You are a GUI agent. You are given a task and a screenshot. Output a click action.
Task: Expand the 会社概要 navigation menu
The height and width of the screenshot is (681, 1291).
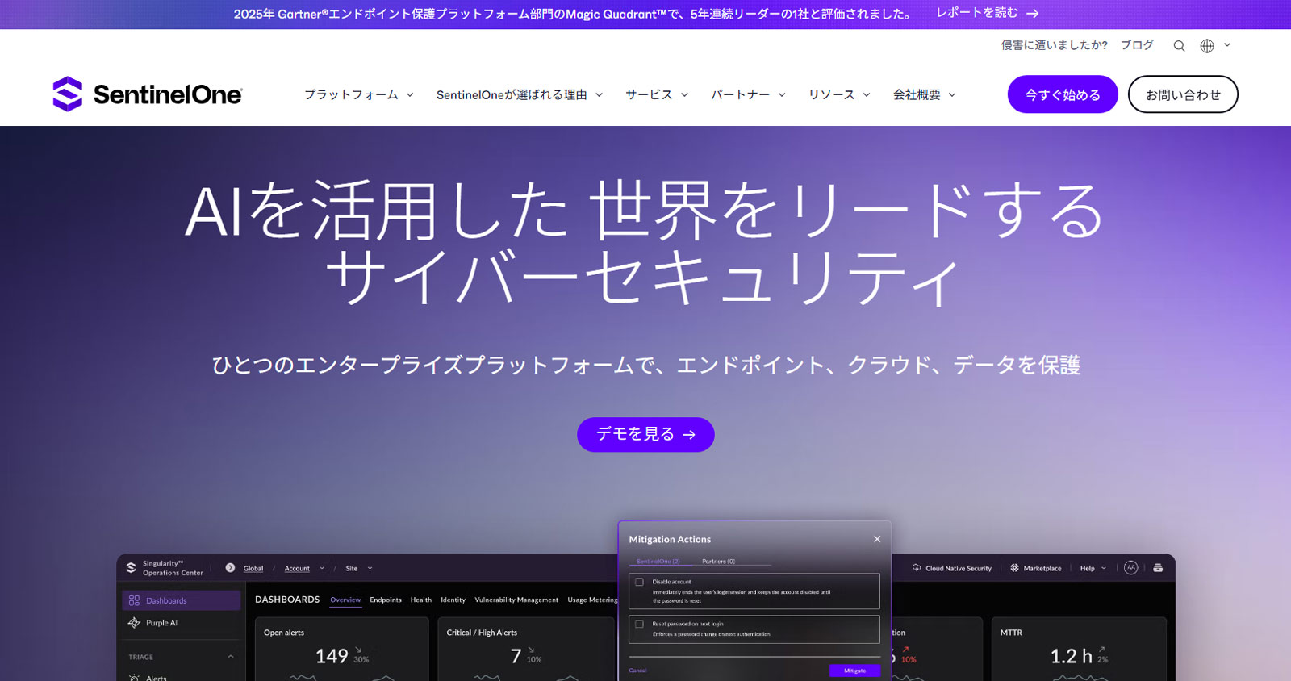(x=925, y=94)
